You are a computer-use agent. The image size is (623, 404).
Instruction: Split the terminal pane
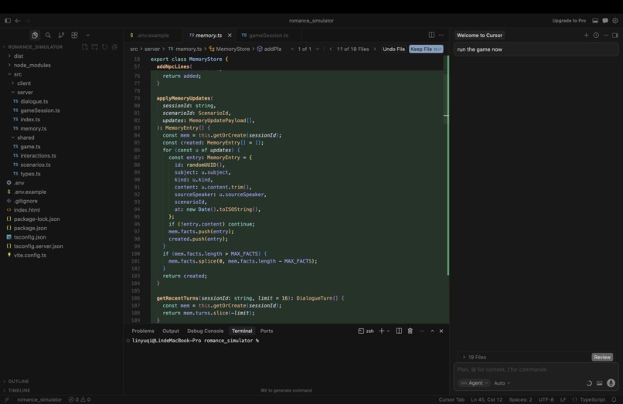(399, 331)
